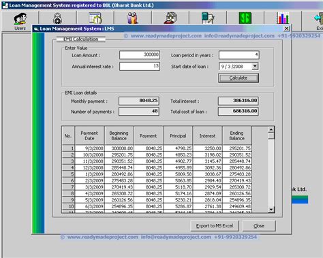Open the start date dropdown arrow
This screenshot has width=323, height=258.
click(x=255, y=66)
